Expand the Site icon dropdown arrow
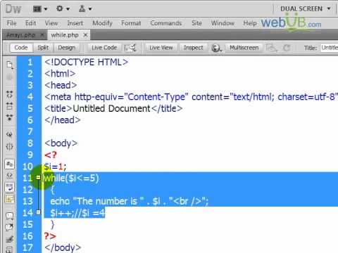Screen dimensions: 338x253 [x=90, y=9]
